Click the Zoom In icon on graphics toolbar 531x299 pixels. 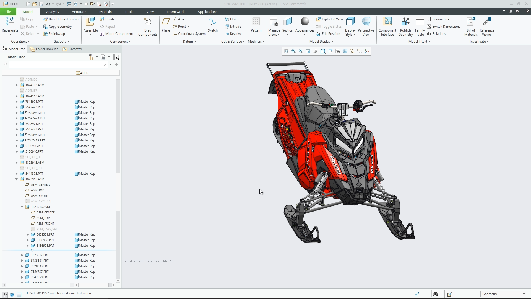coord(293,51)
